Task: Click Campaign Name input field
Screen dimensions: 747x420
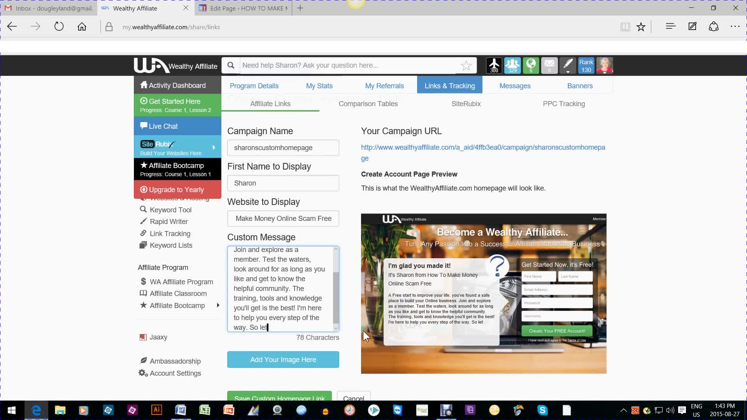Action: pos(283,148)
